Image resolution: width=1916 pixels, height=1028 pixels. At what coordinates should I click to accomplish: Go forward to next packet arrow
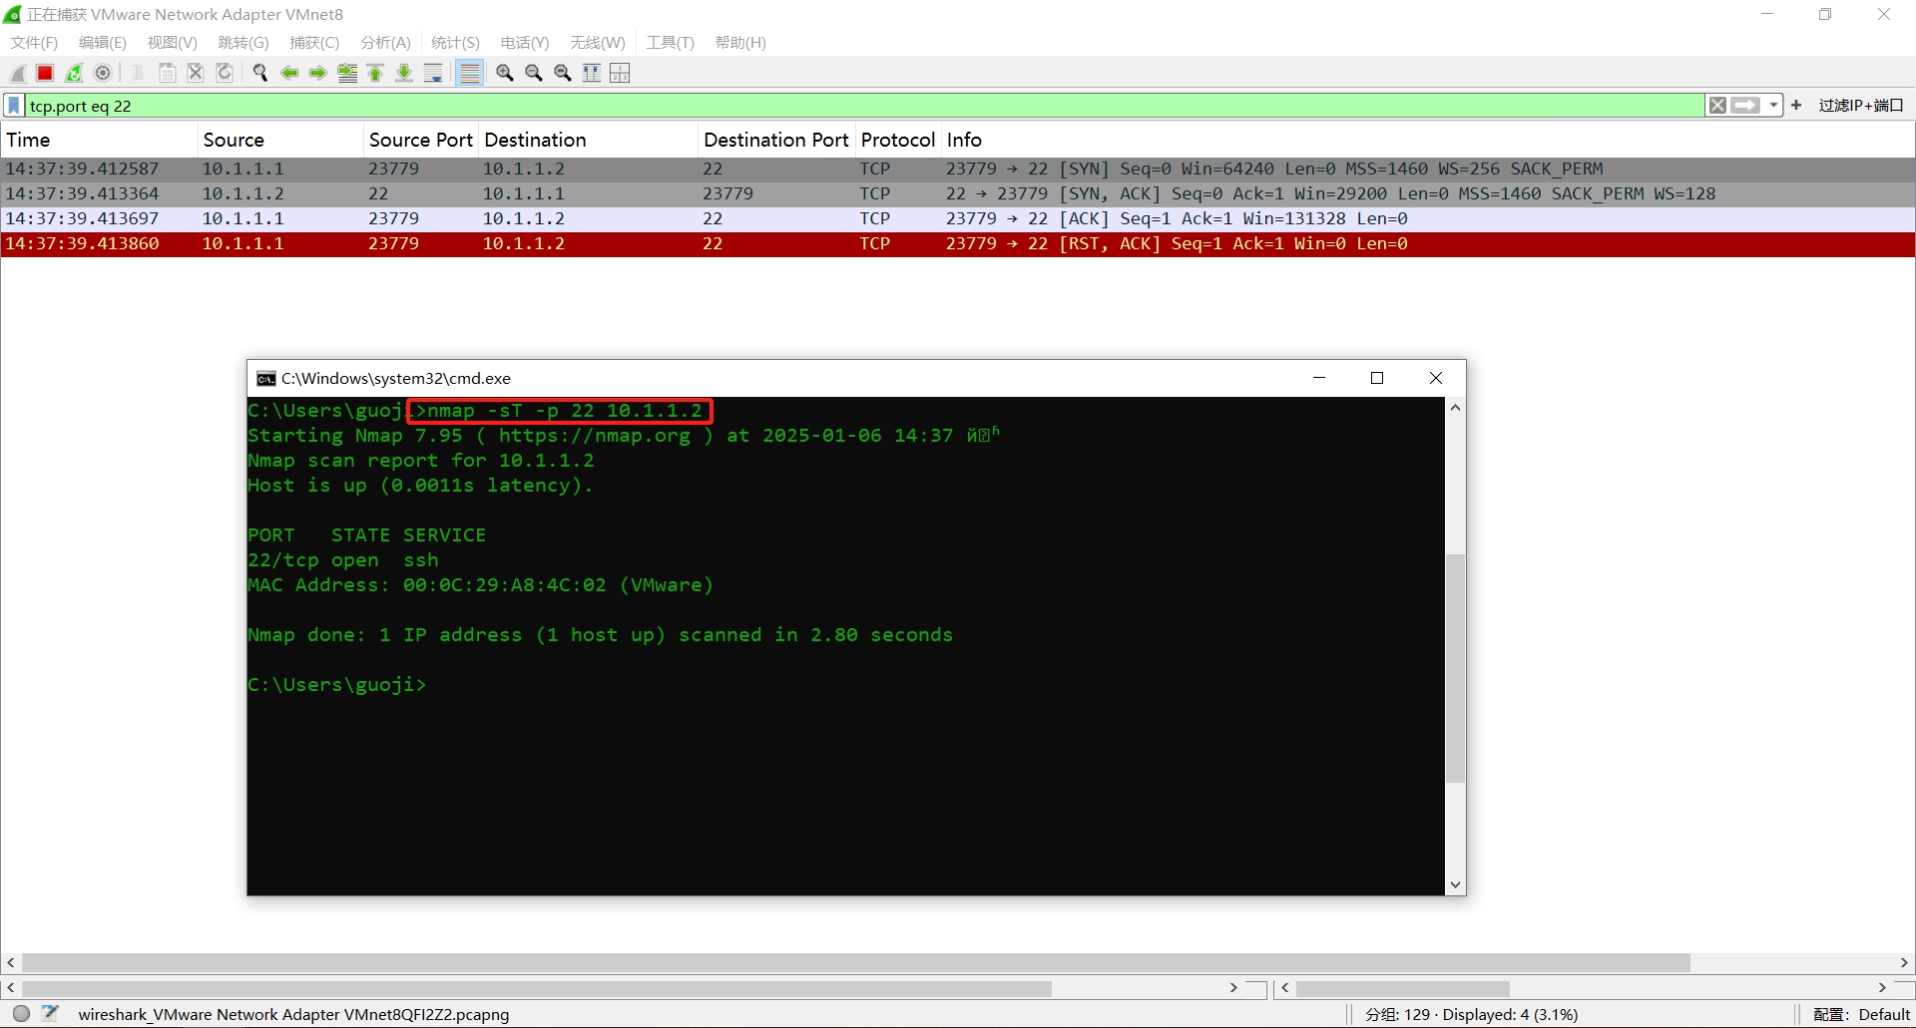[318, 73]
